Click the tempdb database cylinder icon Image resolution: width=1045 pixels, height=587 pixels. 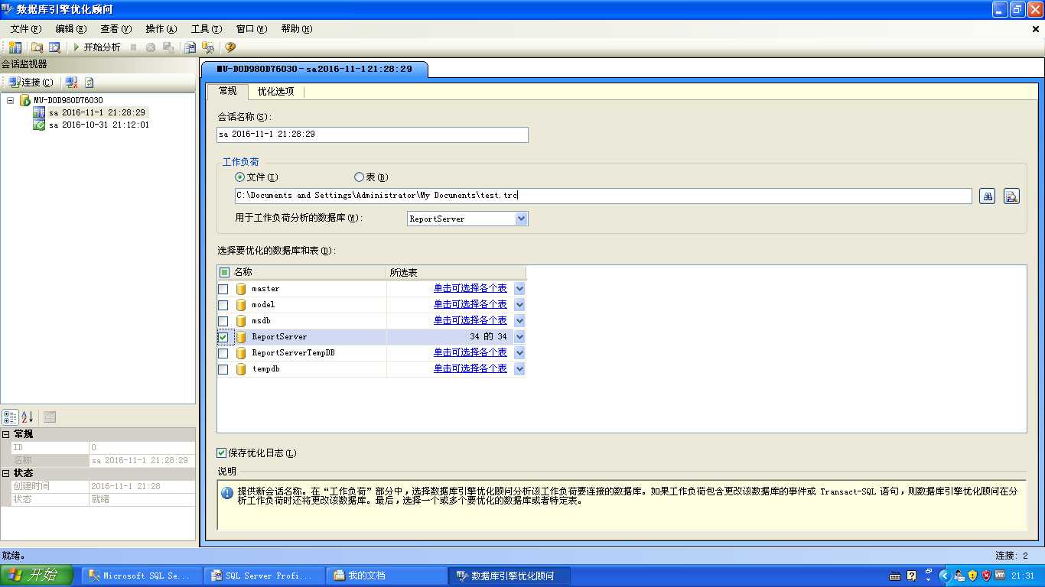point(241,369)
